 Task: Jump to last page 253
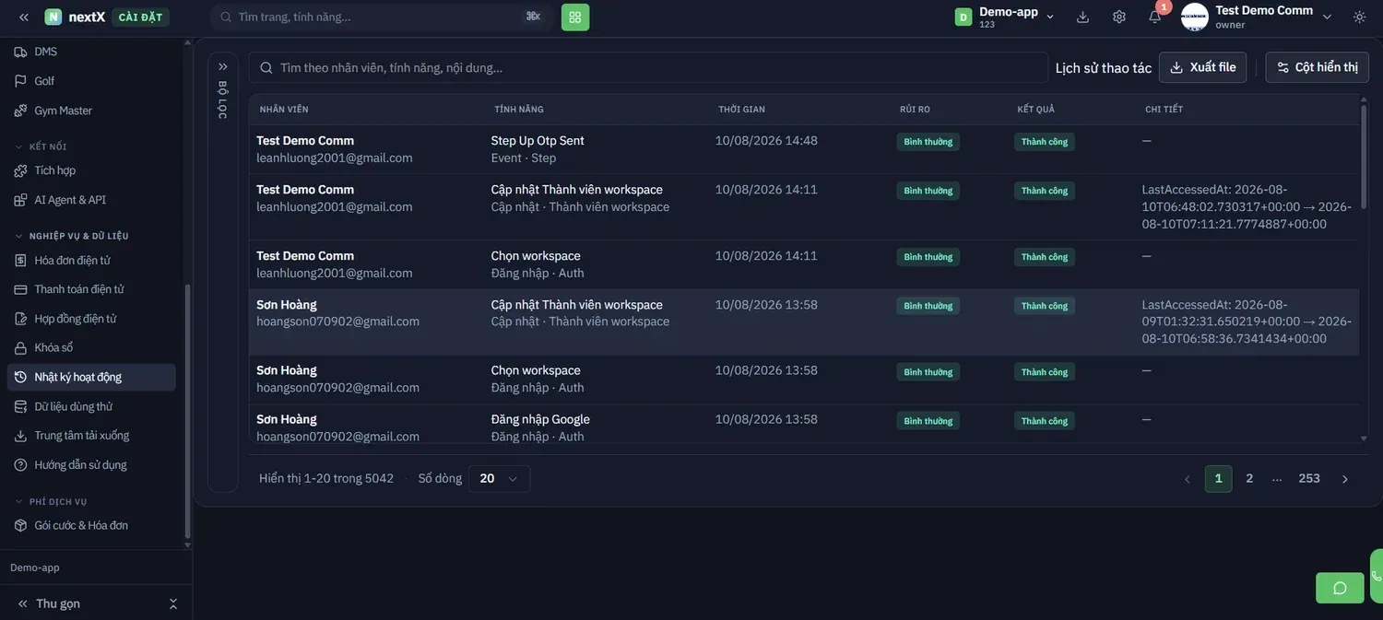(x=1309, y=479)
